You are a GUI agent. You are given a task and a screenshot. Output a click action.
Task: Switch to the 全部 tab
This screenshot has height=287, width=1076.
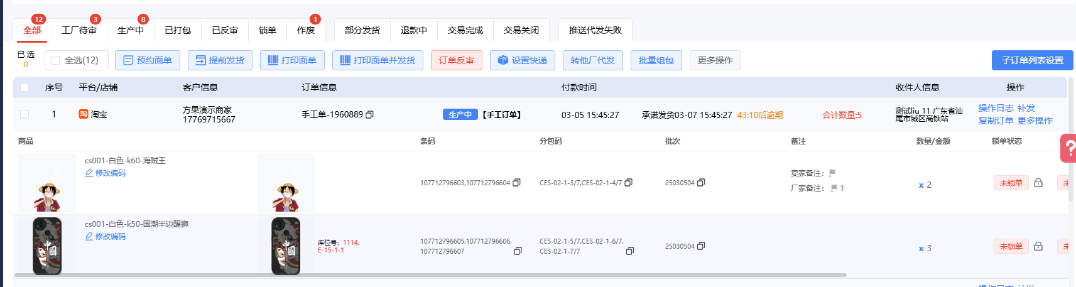tap(32, 30)
